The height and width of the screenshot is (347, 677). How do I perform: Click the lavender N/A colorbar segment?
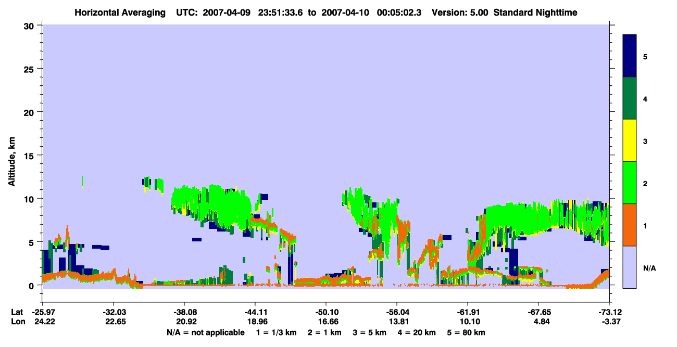pos(630,267)
